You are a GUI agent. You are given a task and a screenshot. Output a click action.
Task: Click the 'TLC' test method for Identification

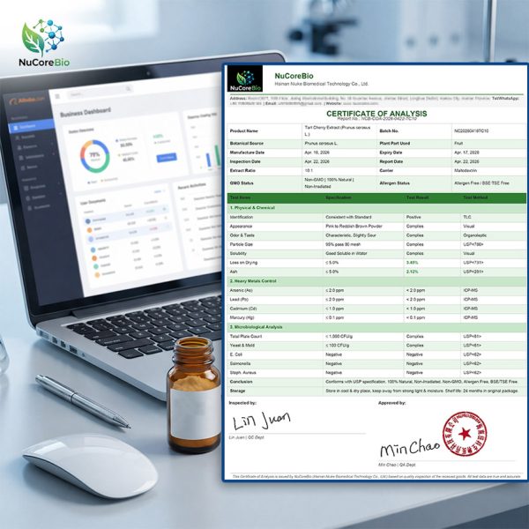click(467, 217)
